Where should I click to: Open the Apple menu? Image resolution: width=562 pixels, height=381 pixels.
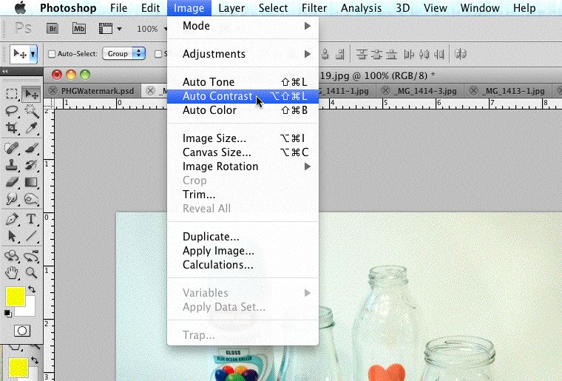click(21, 8)
